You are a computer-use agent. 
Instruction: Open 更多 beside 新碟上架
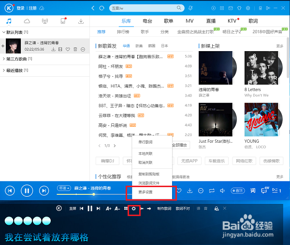pos(280,46)
